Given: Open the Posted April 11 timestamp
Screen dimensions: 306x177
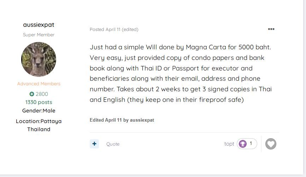Looking at the screenshot, I should (x=105, y=29).
